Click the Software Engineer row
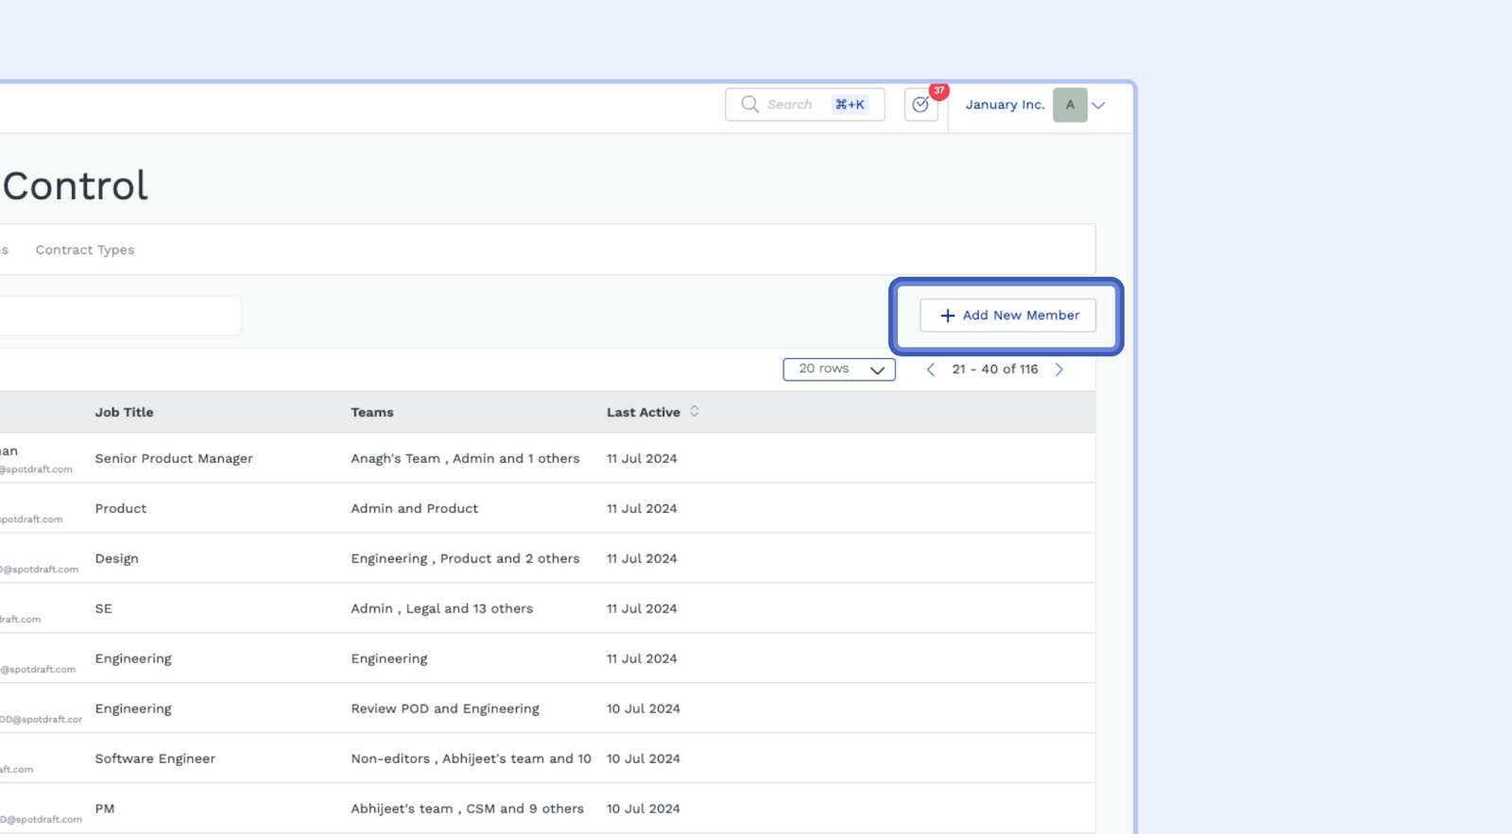 [155, 759]
